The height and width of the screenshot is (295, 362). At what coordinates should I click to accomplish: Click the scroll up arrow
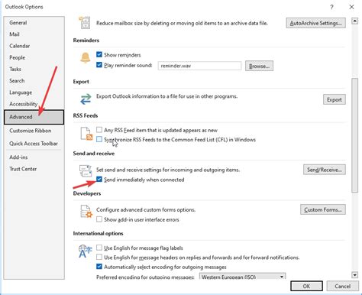click(x=354, y=21)
